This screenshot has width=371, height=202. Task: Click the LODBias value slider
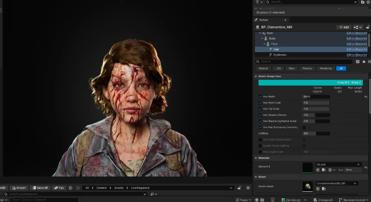pyautogui.click(x=316, y=133)
